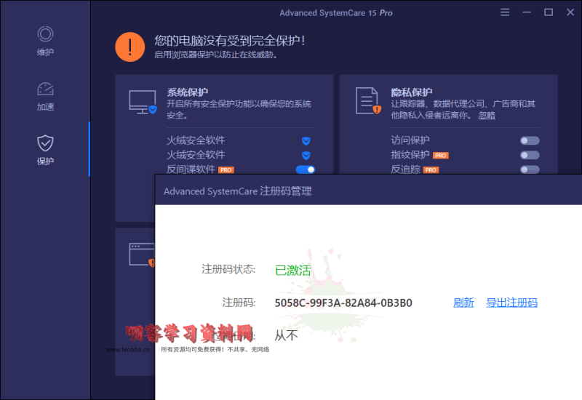The image size is (582, 400).
Task: Open the 加速 (Speed Up) sidebar section
Action: coord(45,97)
